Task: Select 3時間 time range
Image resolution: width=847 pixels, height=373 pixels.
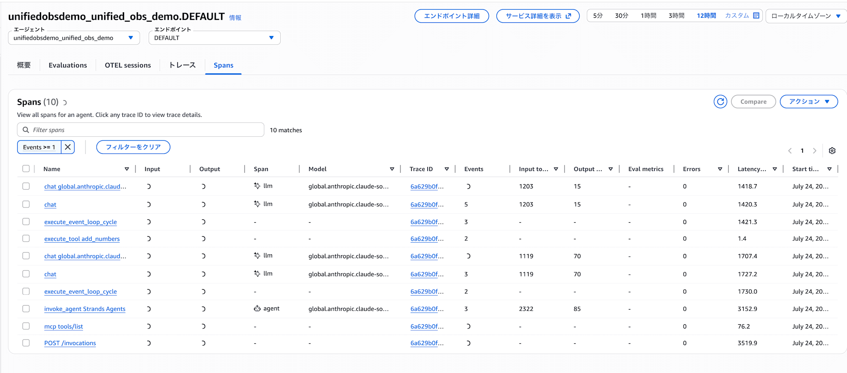Action: tap(676, 16)
